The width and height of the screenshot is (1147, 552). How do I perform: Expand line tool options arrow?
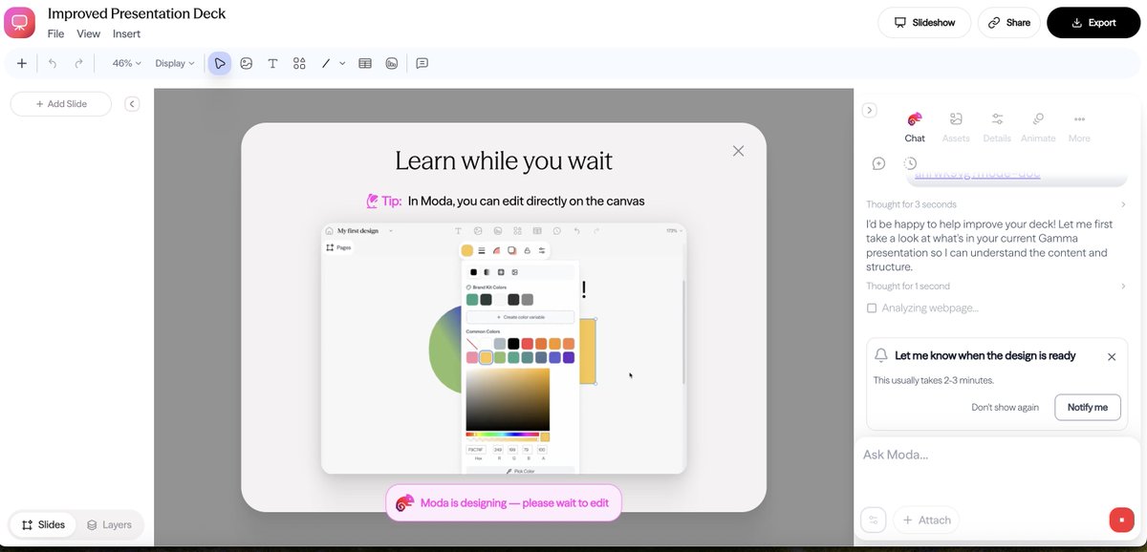(x=342, y=63)
